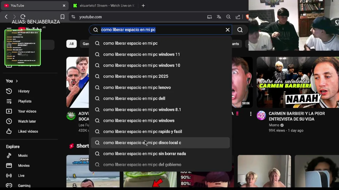Click the Live broadcast icon
Image resolution: width=339 pixels, height=190 pixels.
tap(9, 175)
